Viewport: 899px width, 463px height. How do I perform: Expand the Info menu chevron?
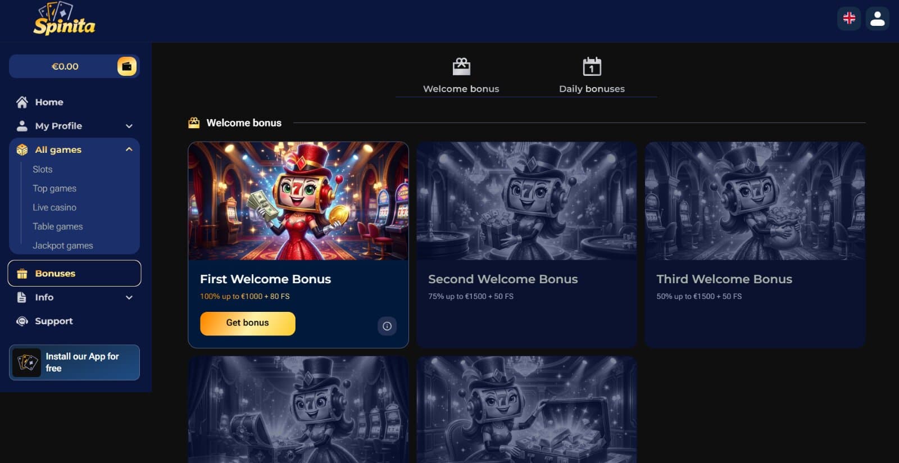129,297
